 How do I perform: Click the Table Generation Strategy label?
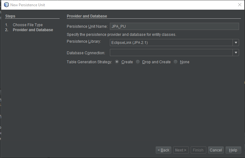89,62
